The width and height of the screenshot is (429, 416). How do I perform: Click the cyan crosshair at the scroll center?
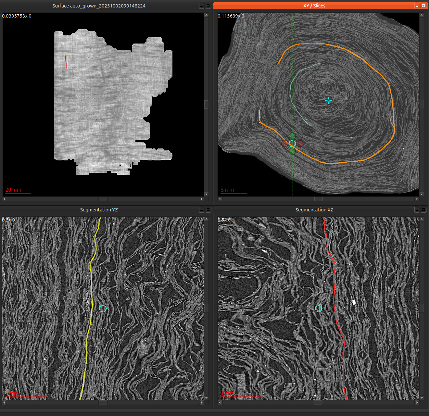pyautogui.click(x=329, y=101)
